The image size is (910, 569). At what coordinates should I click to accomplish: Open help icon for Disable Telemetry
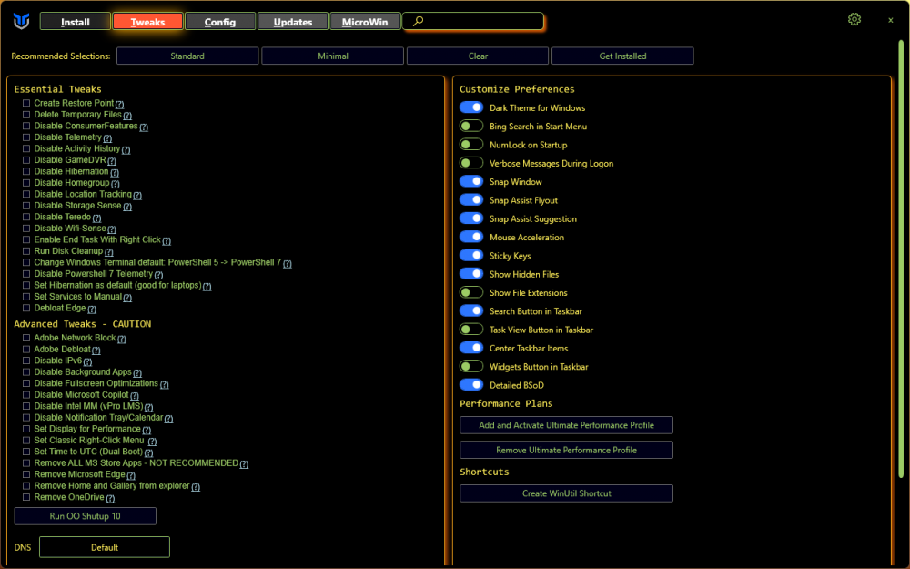pyautogui.click(x=107, y=138)
